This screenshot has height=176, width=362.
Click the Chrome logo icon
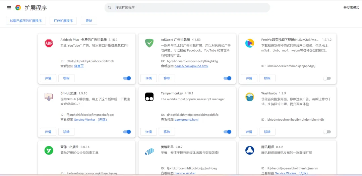point(18,8)
